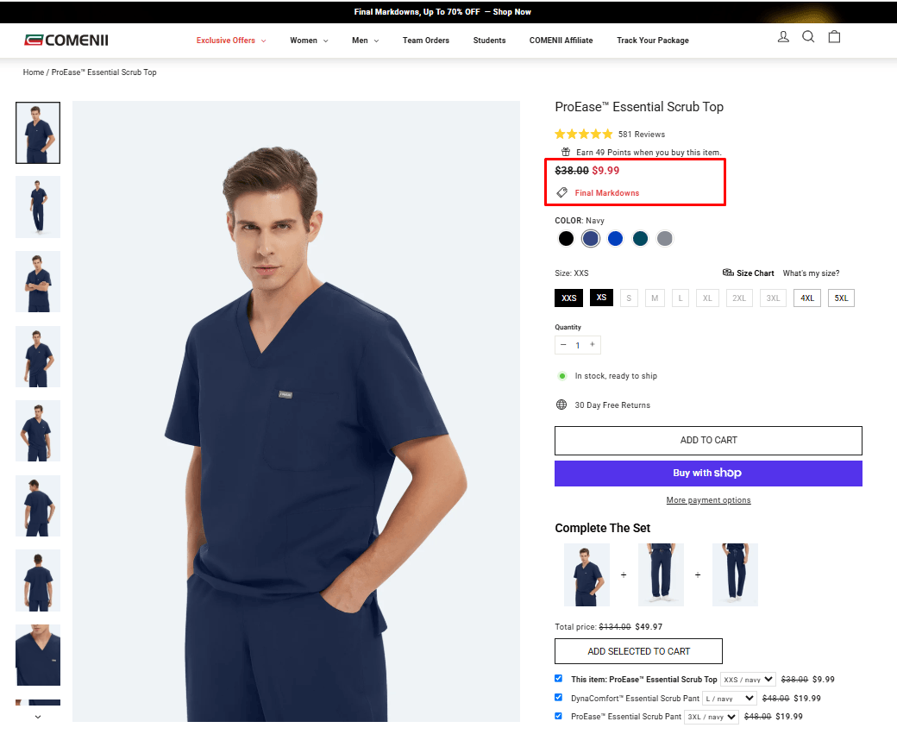Click the globe icon beside 30 Day Free Returns
Screen dimensions: 897x734
560,405
